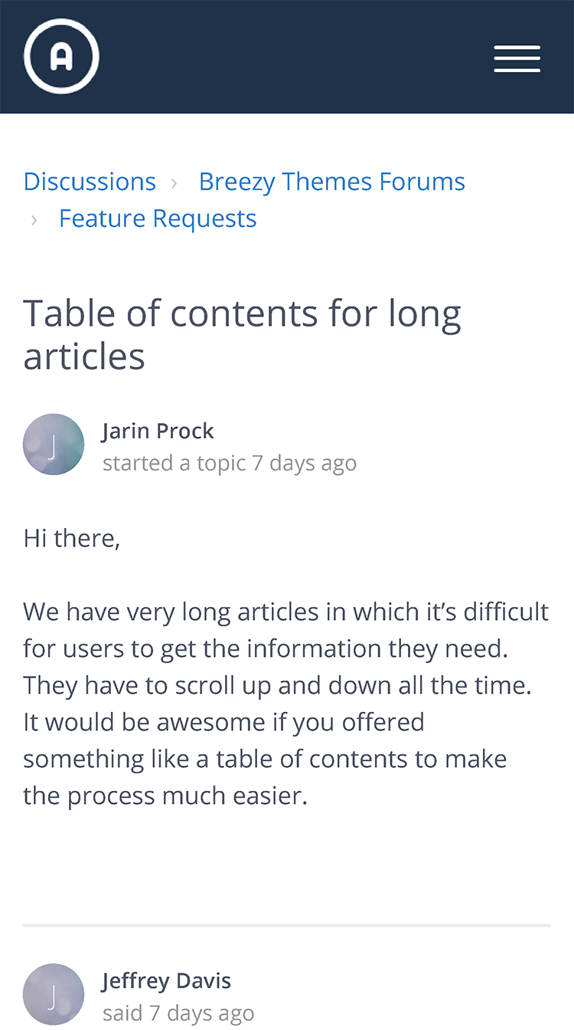574x1030 pixels.
Task: Click the horizontal divider between the posts
Action: [x=287, y=925]
